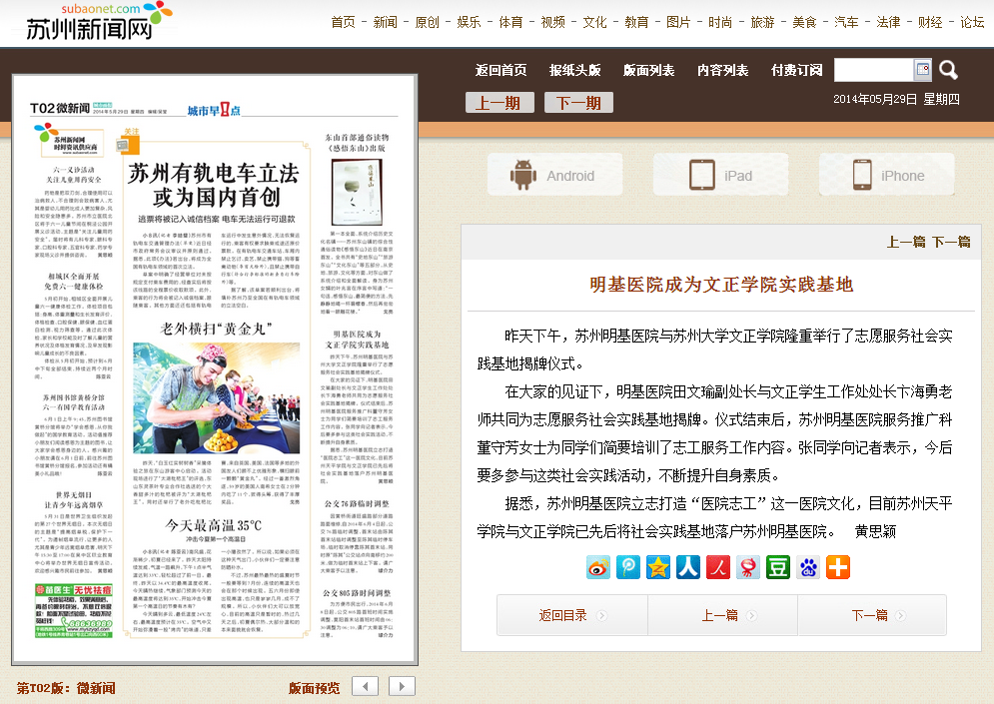Share via the Baidu paw icon
The image size is (994, 704).
click(808, 567)
